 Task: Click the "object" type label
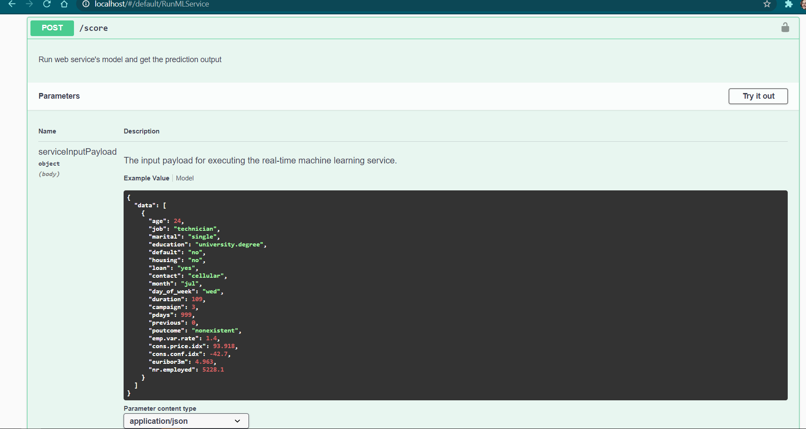tap(49, 164)
